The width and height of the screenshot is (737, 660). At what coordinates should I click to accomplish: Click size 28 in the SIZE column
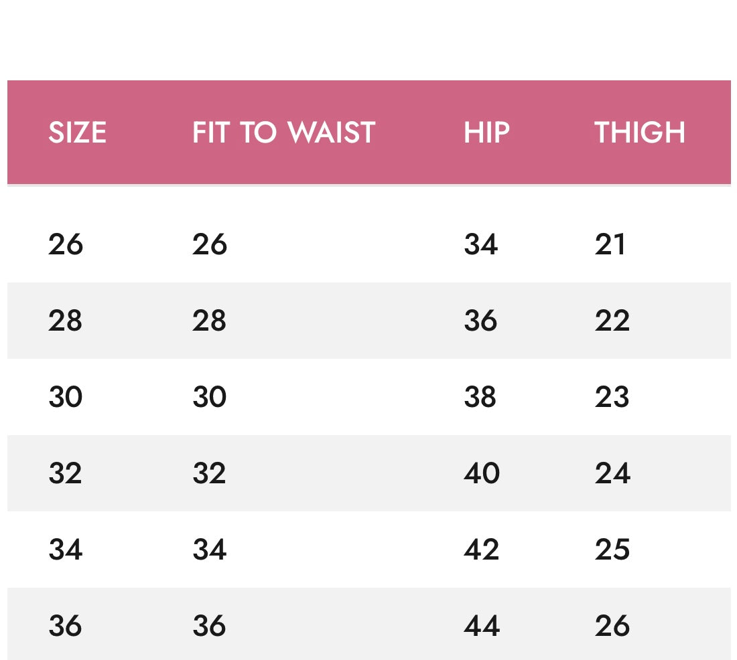pyautogui.click(x=66, y=321)
